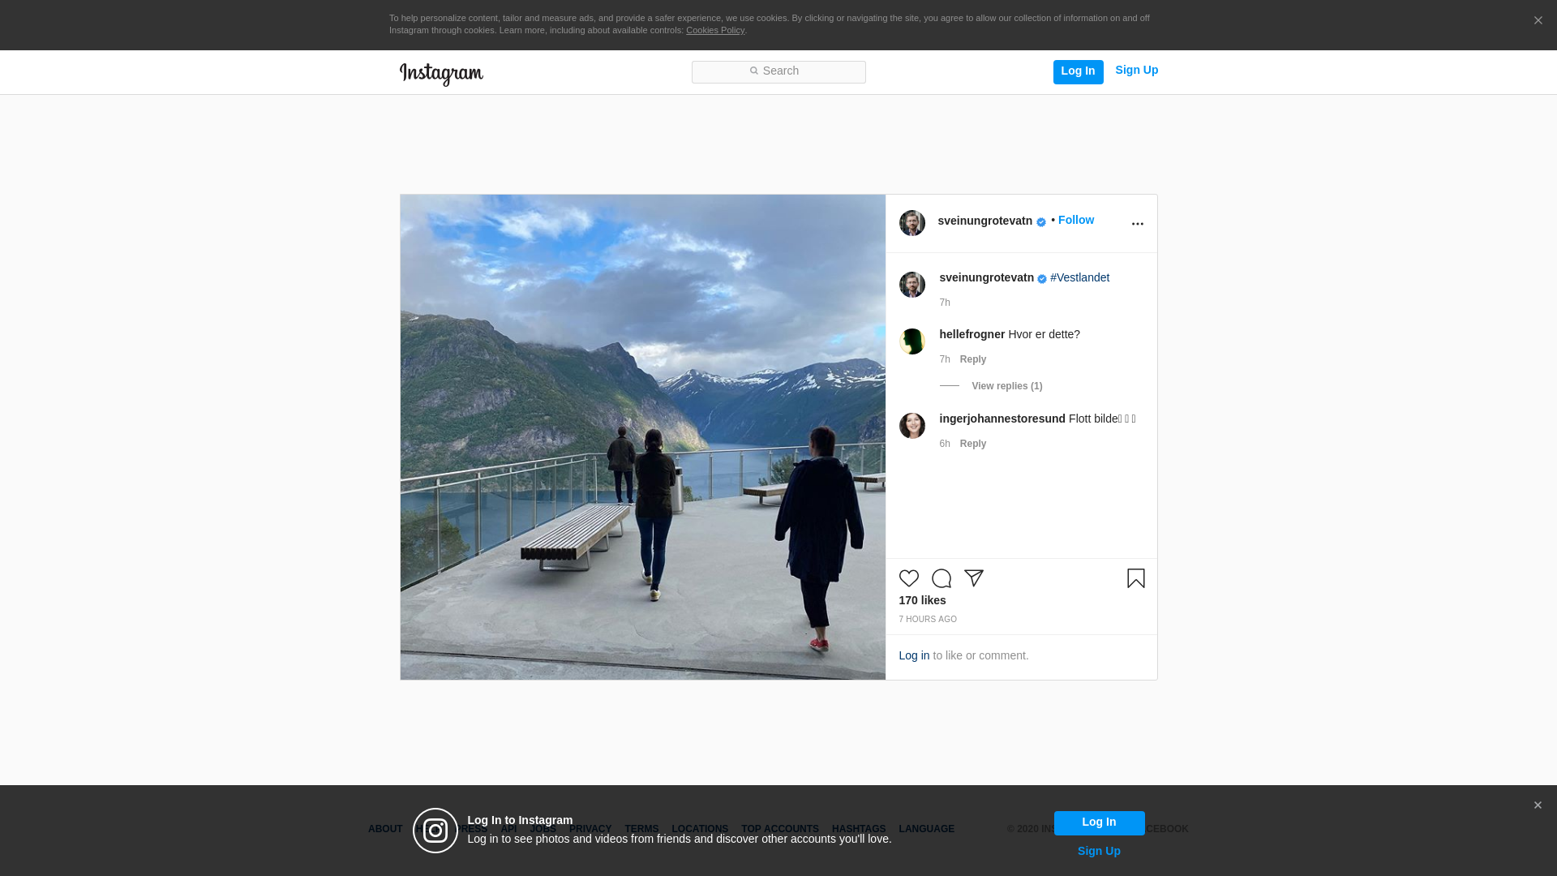The height and width of the screenshot is (876, 1557).
Task: Click the comment speech bubble icon
Action: click(x=941, y=578)
